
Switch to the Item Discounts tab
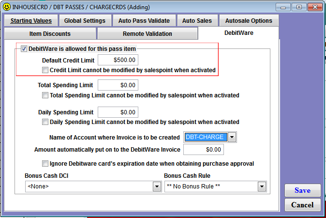(x=50, y=34)
